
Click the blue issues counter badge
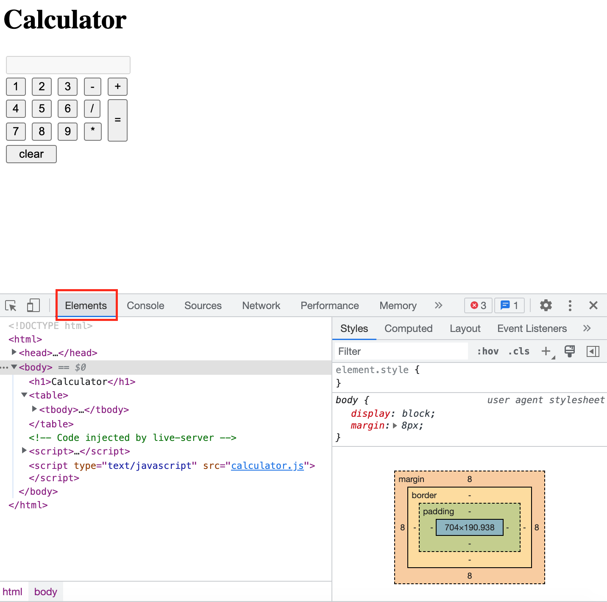(510, 305)
